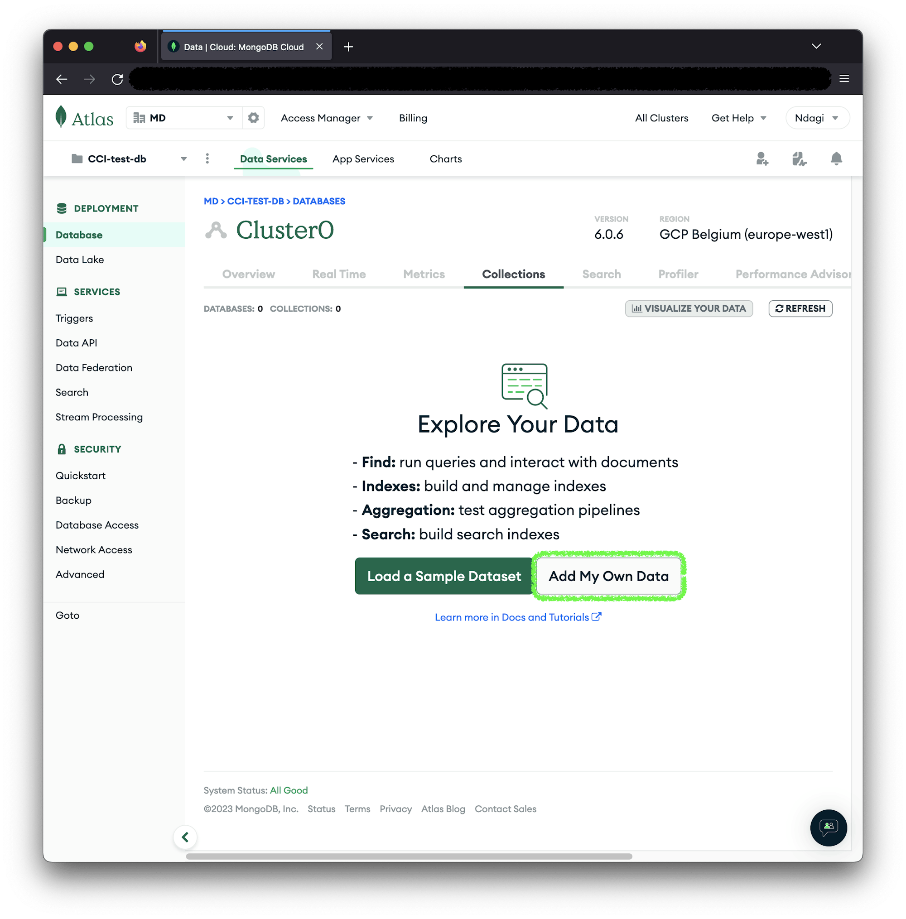Screen dimensions: 906x919
Task: Click Add My Own Data
Action: [x=608, y=576]
